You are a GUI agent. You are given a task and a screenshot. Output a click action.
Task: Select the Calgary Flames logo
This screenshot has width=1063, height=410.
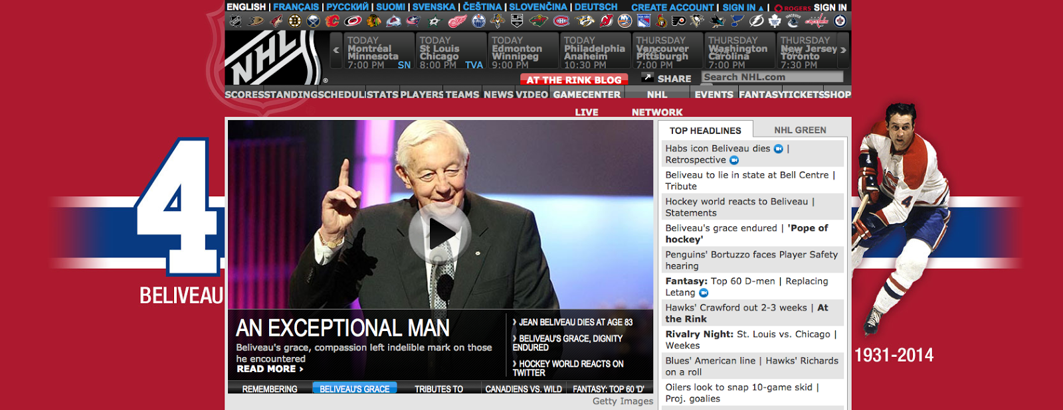click(332, 21)
